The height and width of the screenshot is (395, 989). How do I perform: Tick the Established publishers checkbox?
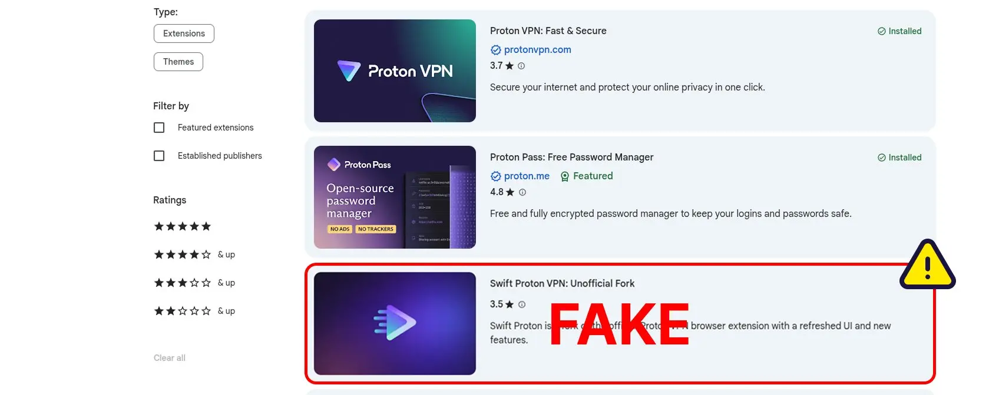click(x=159, y=156)
